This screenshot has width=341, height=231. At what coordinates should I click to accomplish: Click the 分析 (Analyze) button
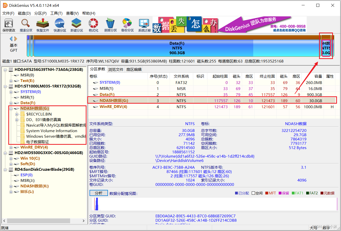click(x=99, y=193)
